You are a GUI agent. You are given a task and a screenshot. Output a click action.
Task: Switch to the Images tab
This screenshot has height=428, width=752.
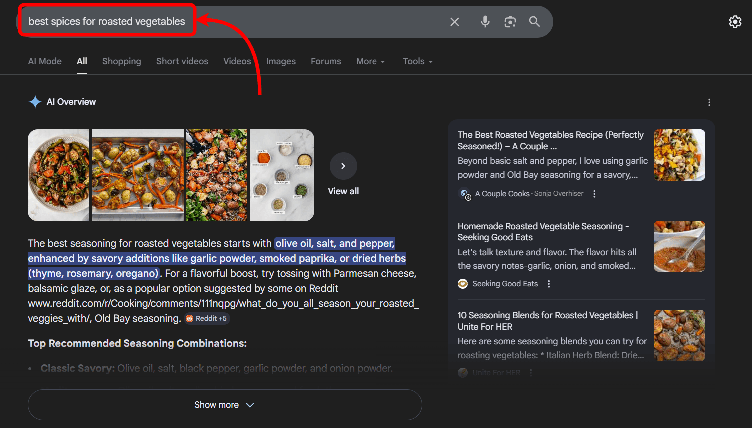click(x=281, y=61)
